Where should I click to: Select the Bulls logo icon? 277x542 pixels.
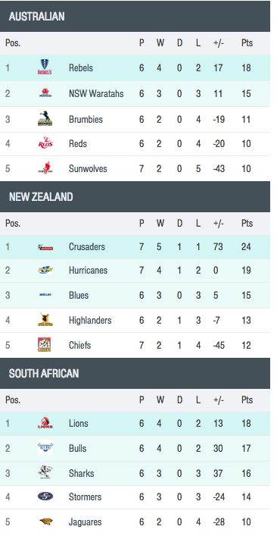coord(45,448)
